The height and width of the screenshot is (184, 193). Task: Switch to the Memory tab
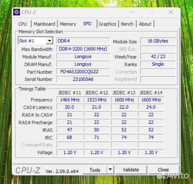click(68, 24)
